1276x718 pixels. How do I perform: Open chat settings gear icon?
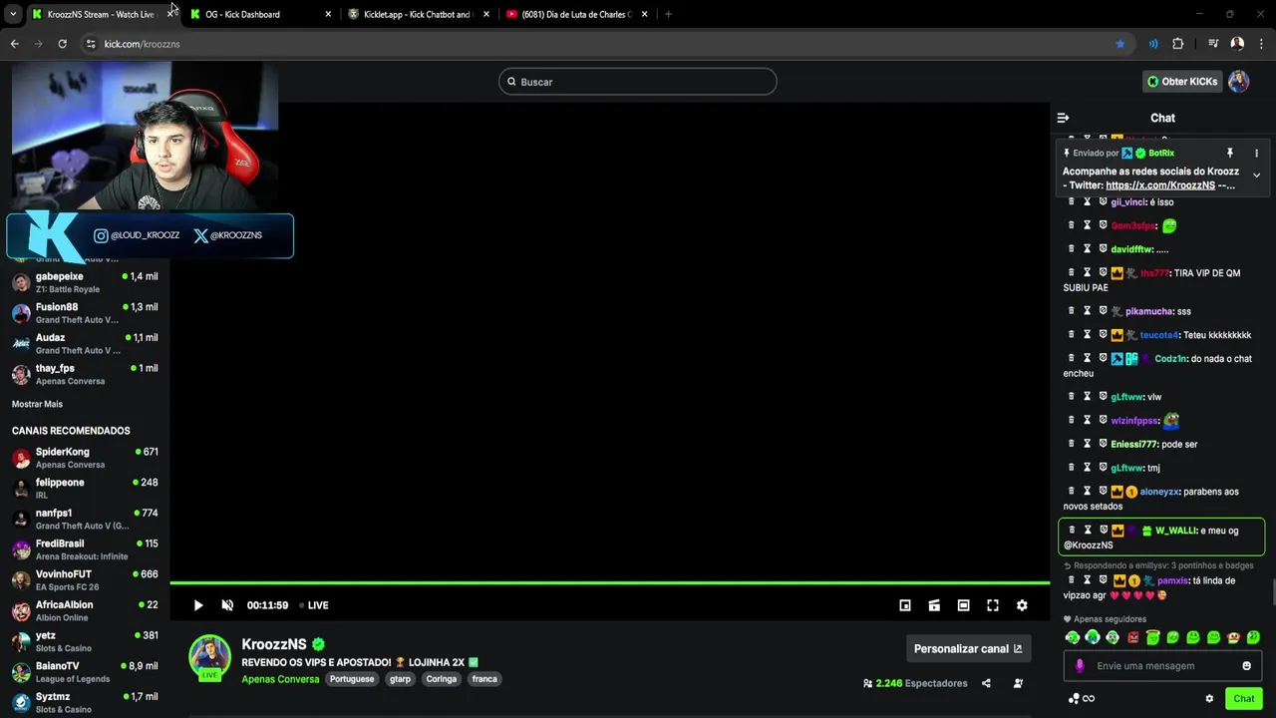pyautogui.click(x=1209, y=699)
